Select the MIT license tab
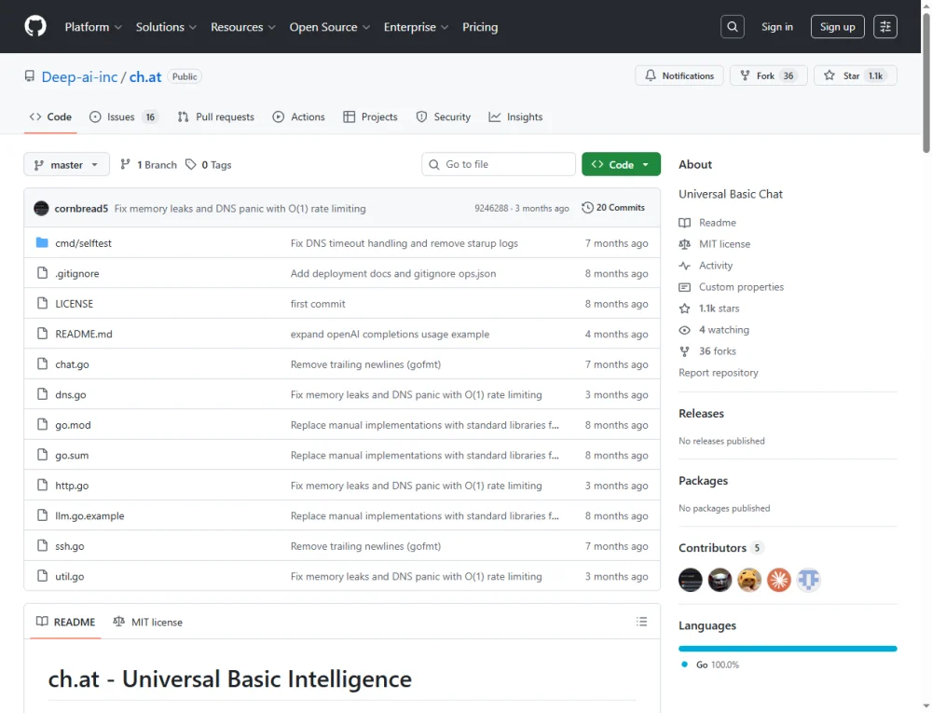 point(147,622)
